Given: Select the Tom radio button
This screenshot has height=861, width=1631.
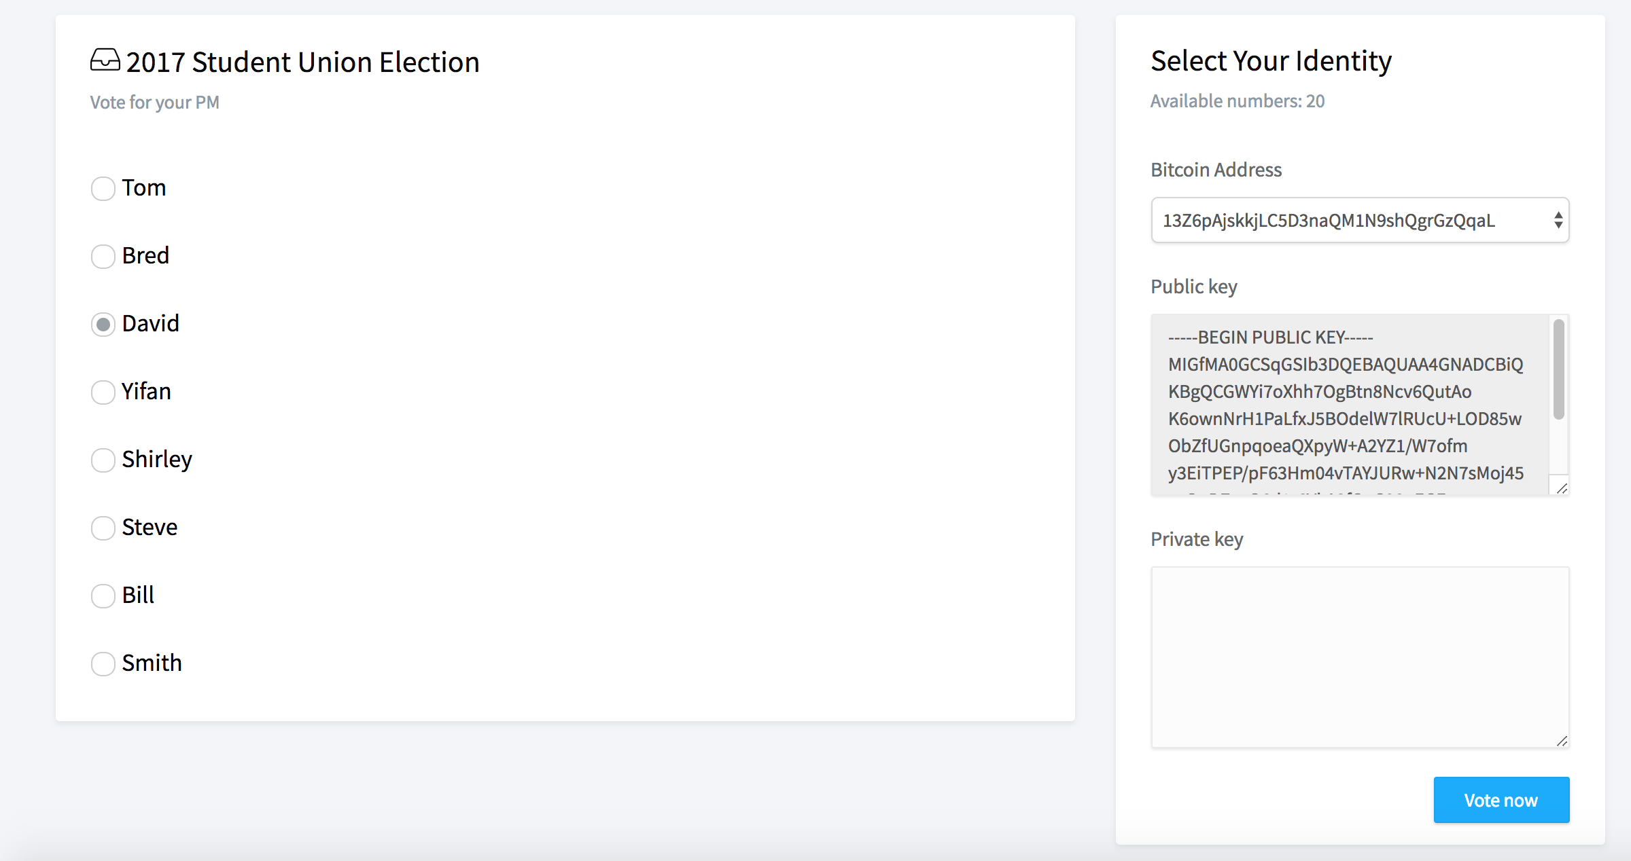Looking at the screenshot, I should tap(103, 189).
